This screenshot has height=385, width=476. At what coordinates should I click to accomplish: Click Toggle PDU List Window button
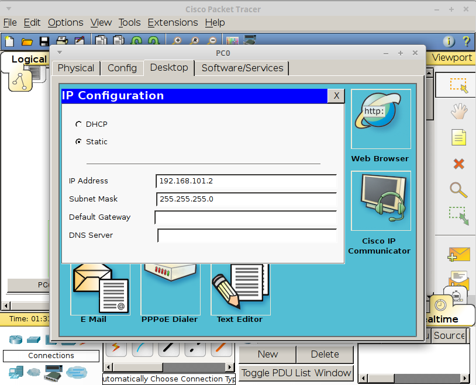coord(296,373)
